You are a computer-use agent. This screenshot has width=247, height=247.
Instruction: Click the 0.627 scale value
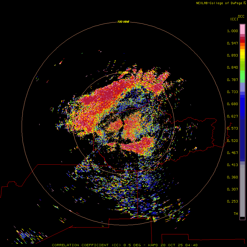coord(232,116)
